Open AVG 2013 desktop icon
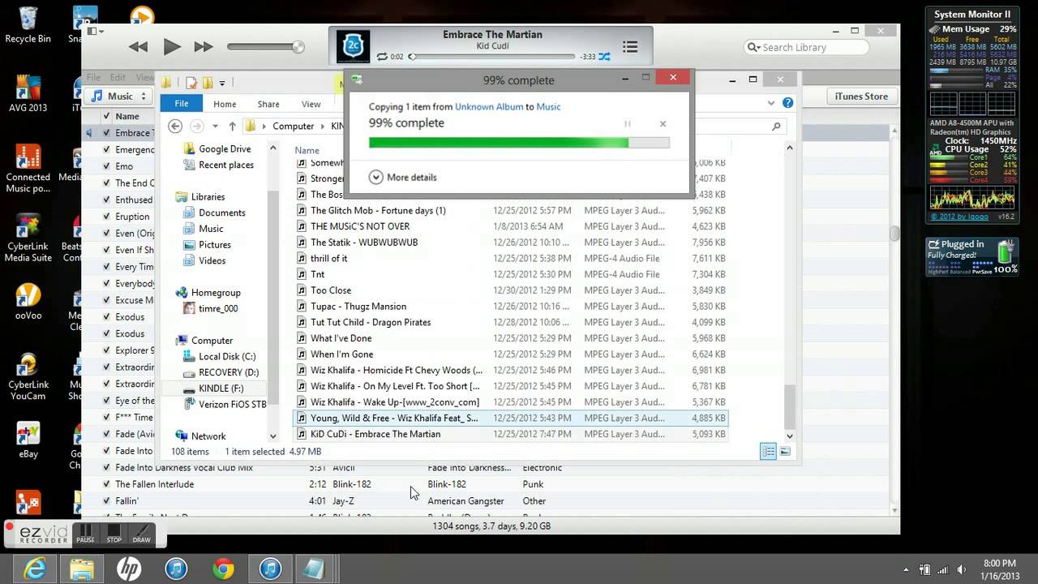The width and height of the screenshot is (1038, 584). pyautogui.click(x=28, y=93)
